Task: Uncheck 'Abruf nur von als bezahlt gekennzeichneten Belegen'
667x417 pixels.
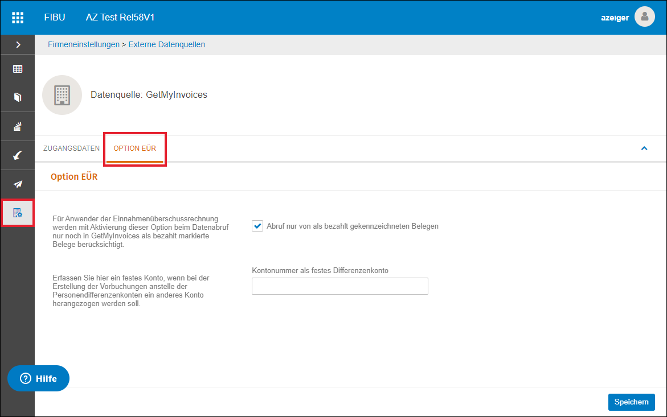Action: click(257, 226)
